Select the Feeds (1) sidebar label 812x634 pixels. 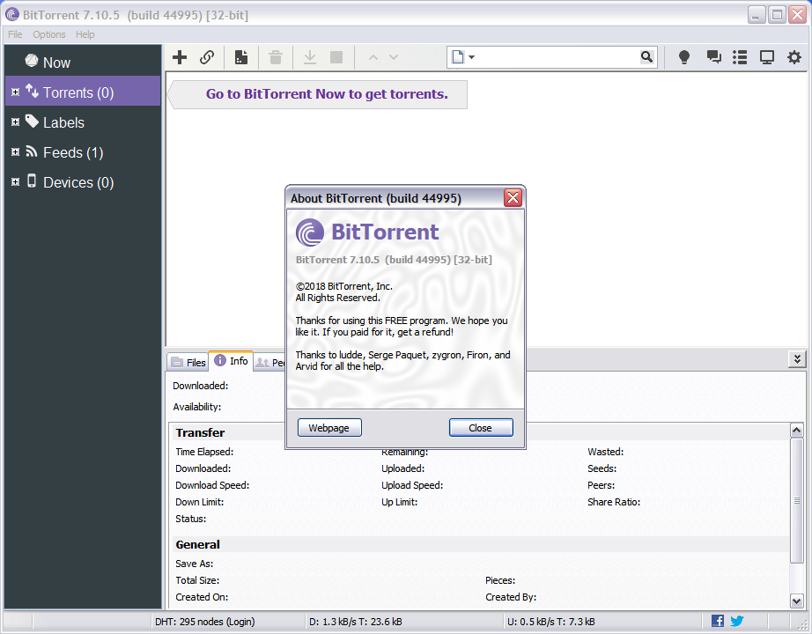pos(73,153)
